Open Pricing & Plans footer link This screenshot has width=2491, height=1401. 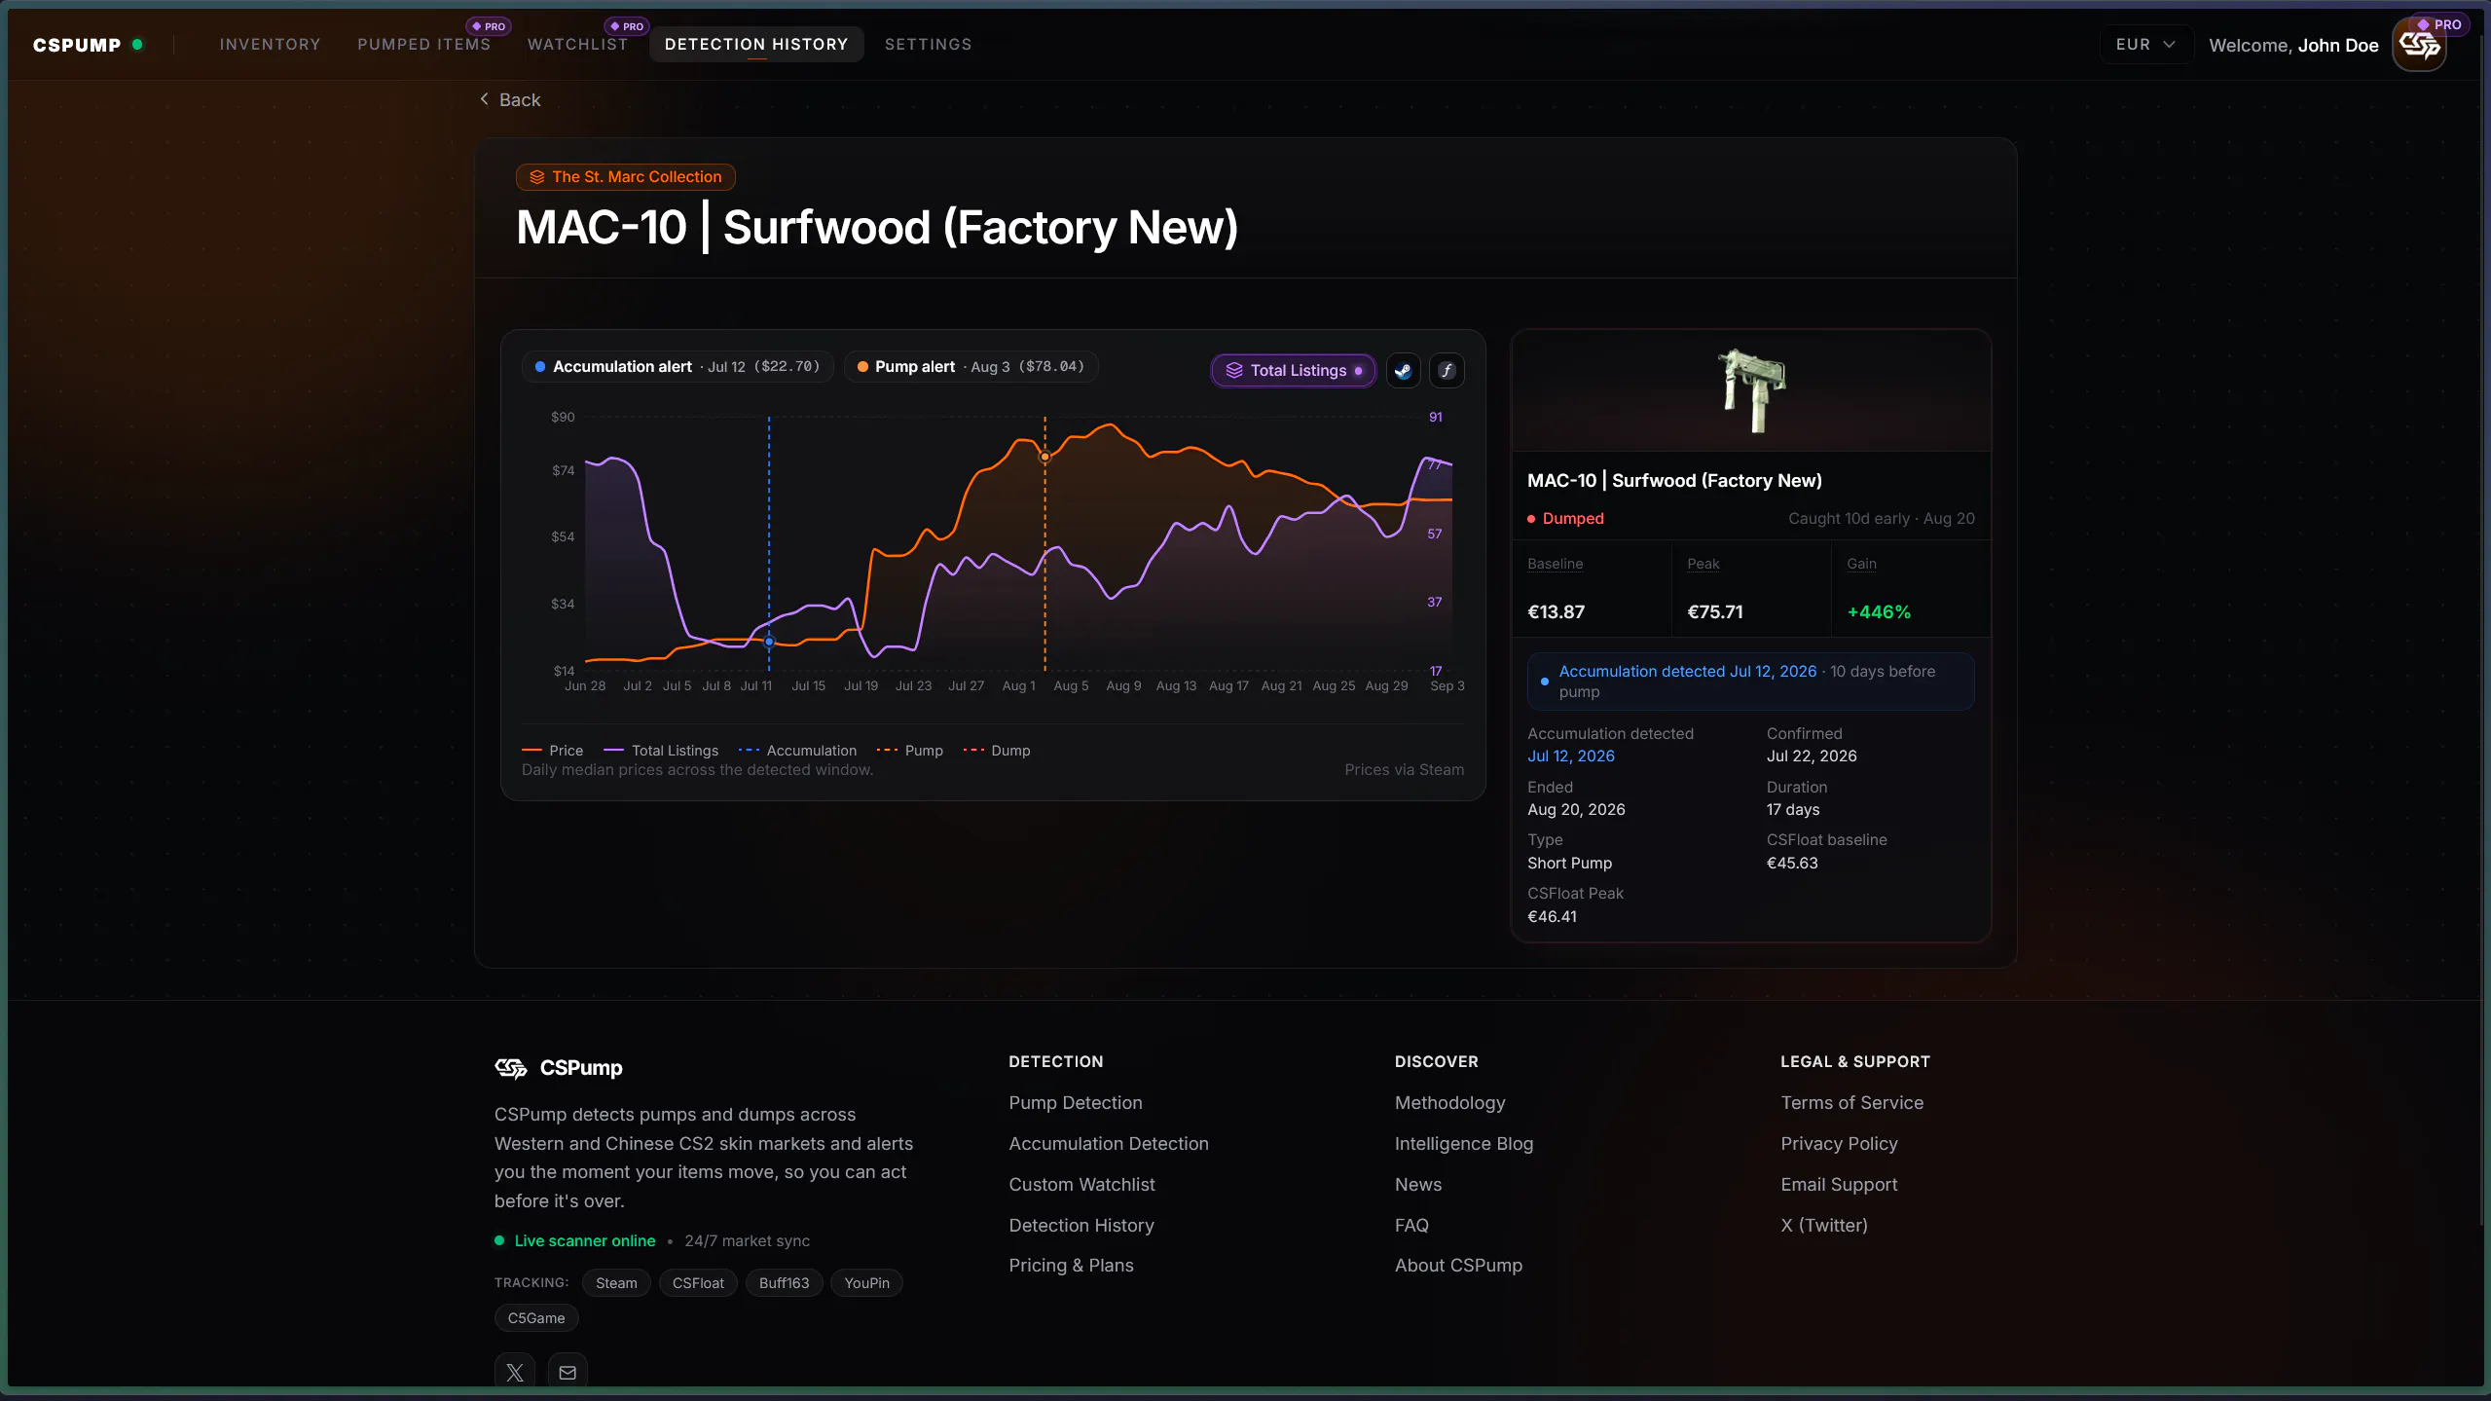coord(1072,1265)
